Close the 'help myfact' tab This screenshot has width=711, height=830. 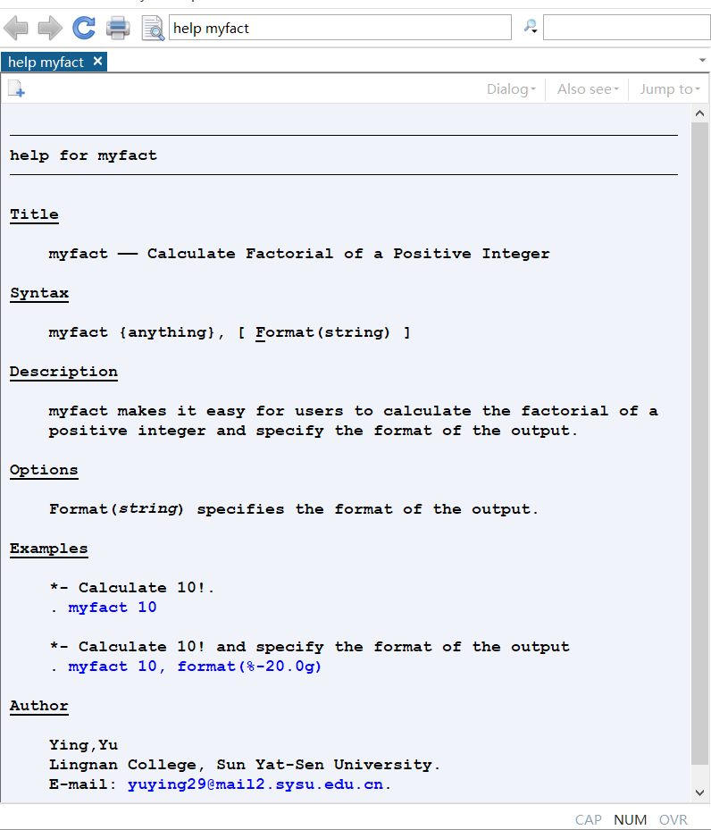97,62
